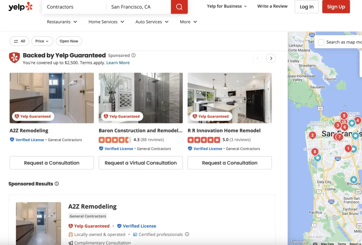This screenshot has height=245, width=362.
Task: Request a Consultation from A2Z Remodeling card
Action: click(52, 163)
